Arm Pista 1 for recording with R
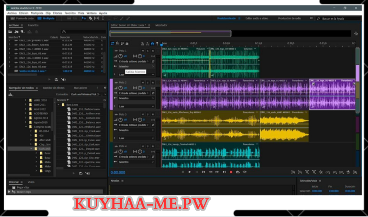The width and height of the screenshot is (368, 217). click(x=153, y=51)
